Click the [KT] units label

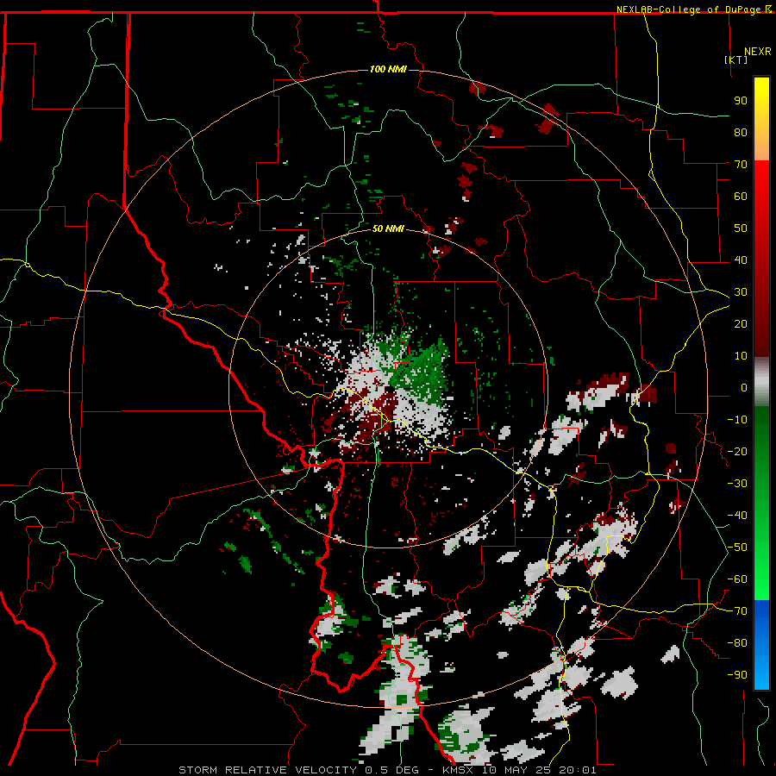(735, 59)
